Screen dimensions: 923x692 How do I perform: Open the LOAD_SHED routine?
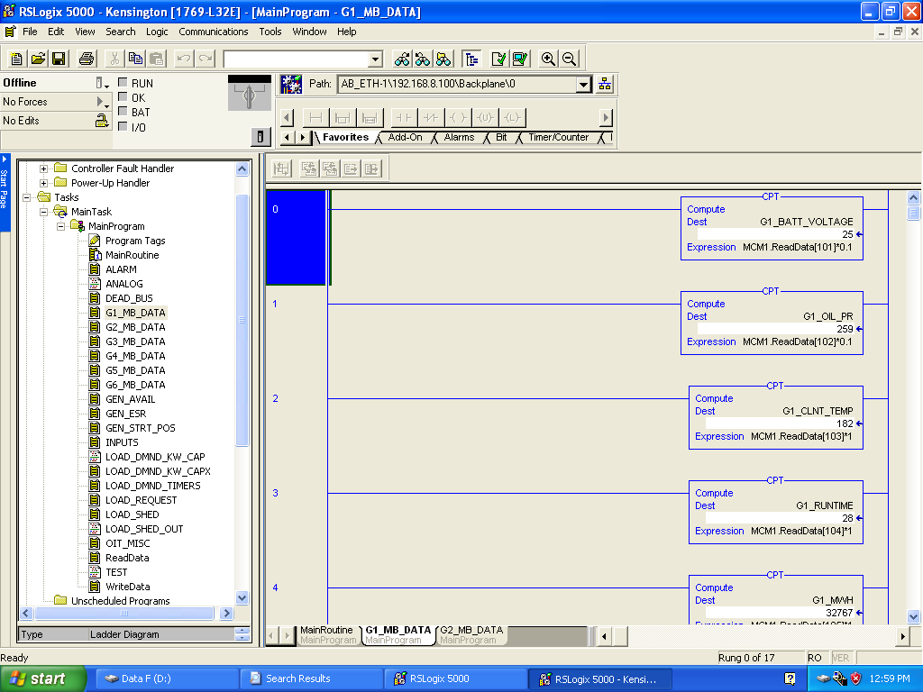click(132, 514)
